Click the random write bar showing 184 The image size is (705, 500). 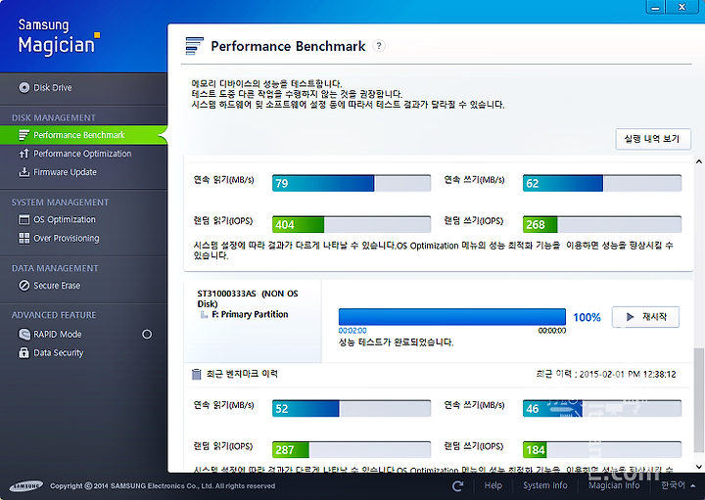coord(602,450)
